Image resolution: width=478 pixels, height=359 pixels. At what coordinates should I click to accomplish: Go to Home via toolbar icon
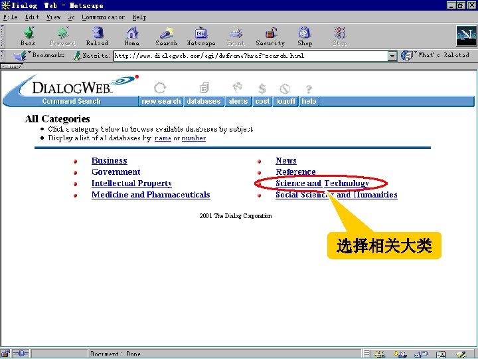pos(132,36)
